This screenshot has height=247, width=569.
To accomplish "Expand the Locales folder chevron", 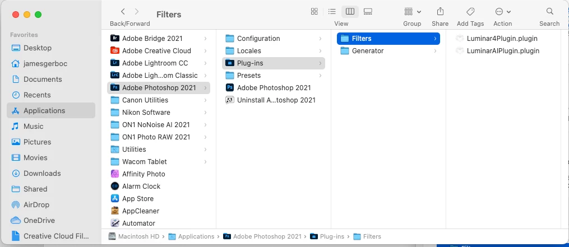I will coord(321,51).
